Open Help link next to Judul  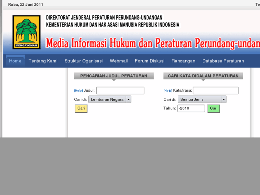tap(78, 91)
